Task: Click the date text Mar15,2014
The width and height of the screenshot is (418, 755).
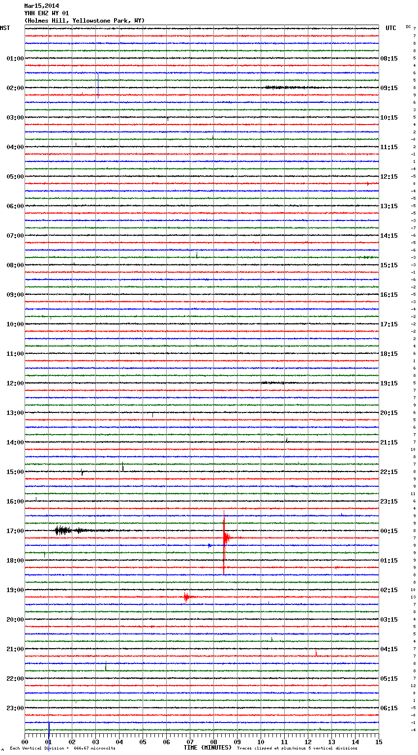Action: (41, 6)
